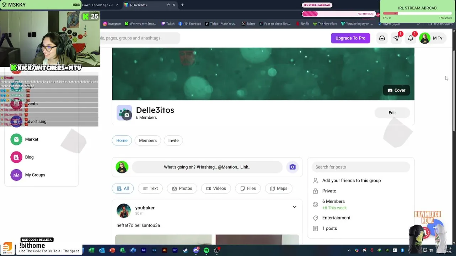This screenshot has width=456, height=256.
Task: Open the Foot en direct bookmark
Action: tap(275, 24)
